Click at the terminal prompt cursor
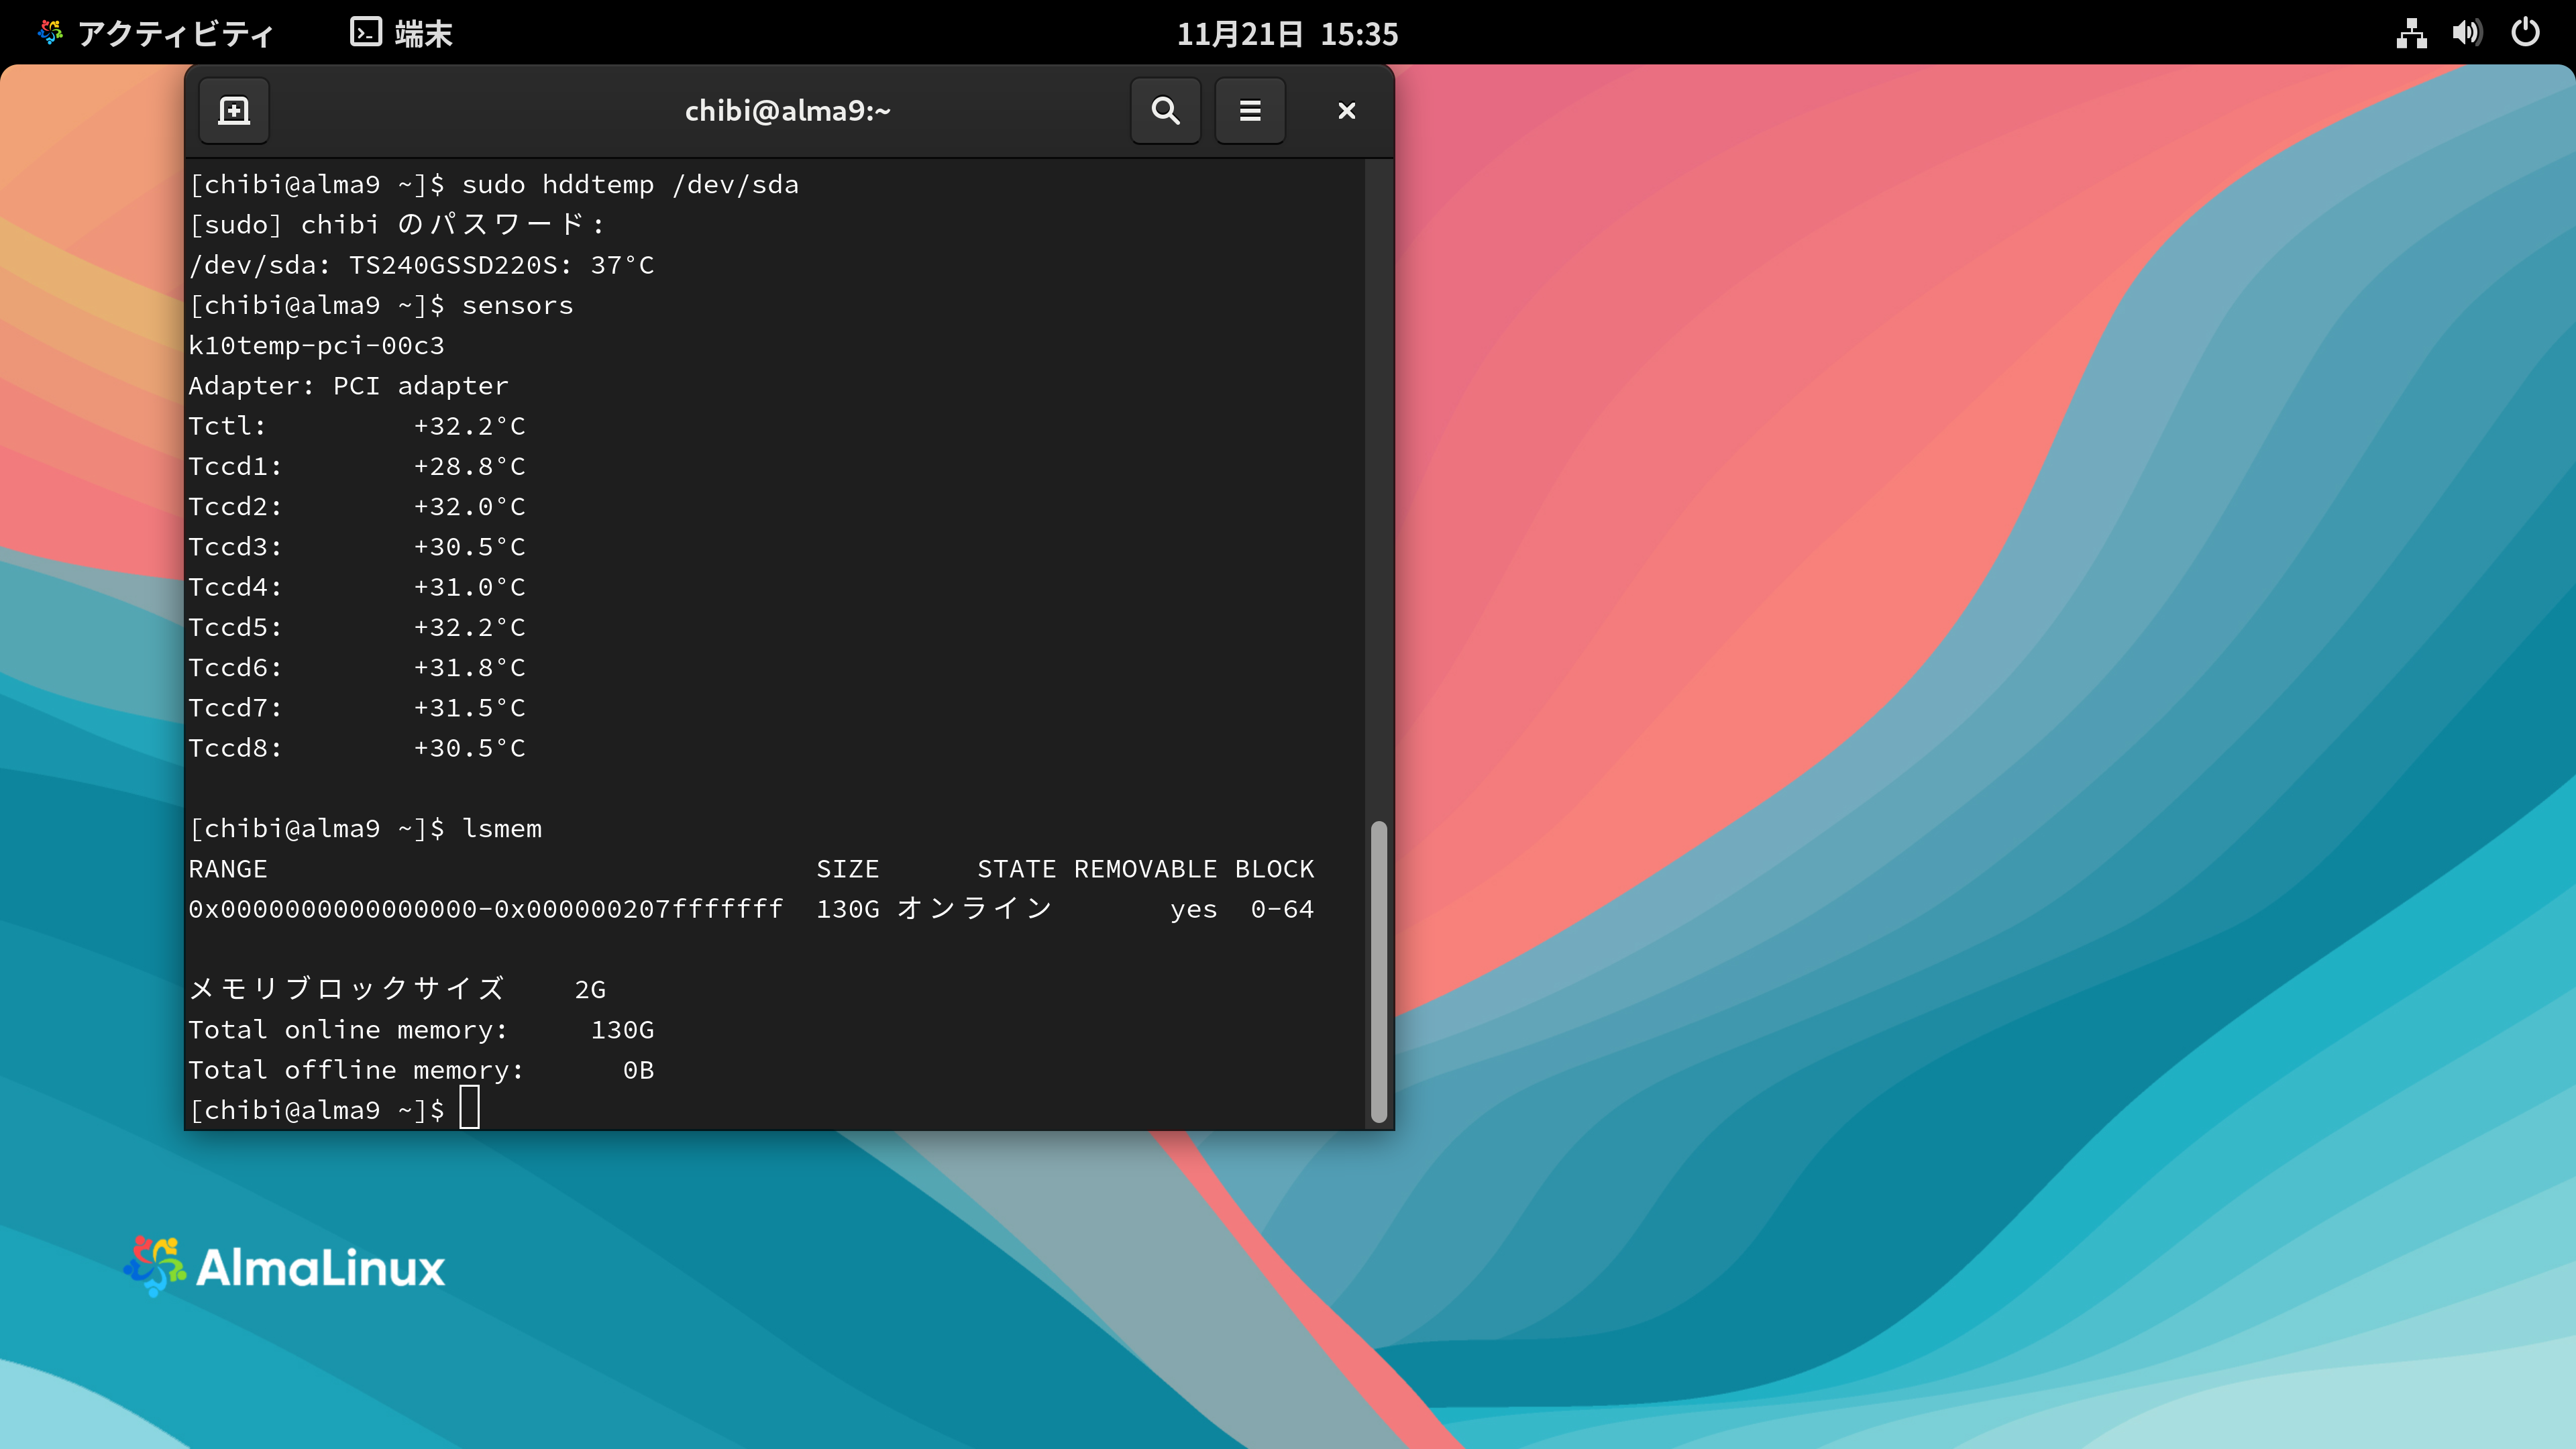The image size is (2576, 1449). coord(469,1109)
